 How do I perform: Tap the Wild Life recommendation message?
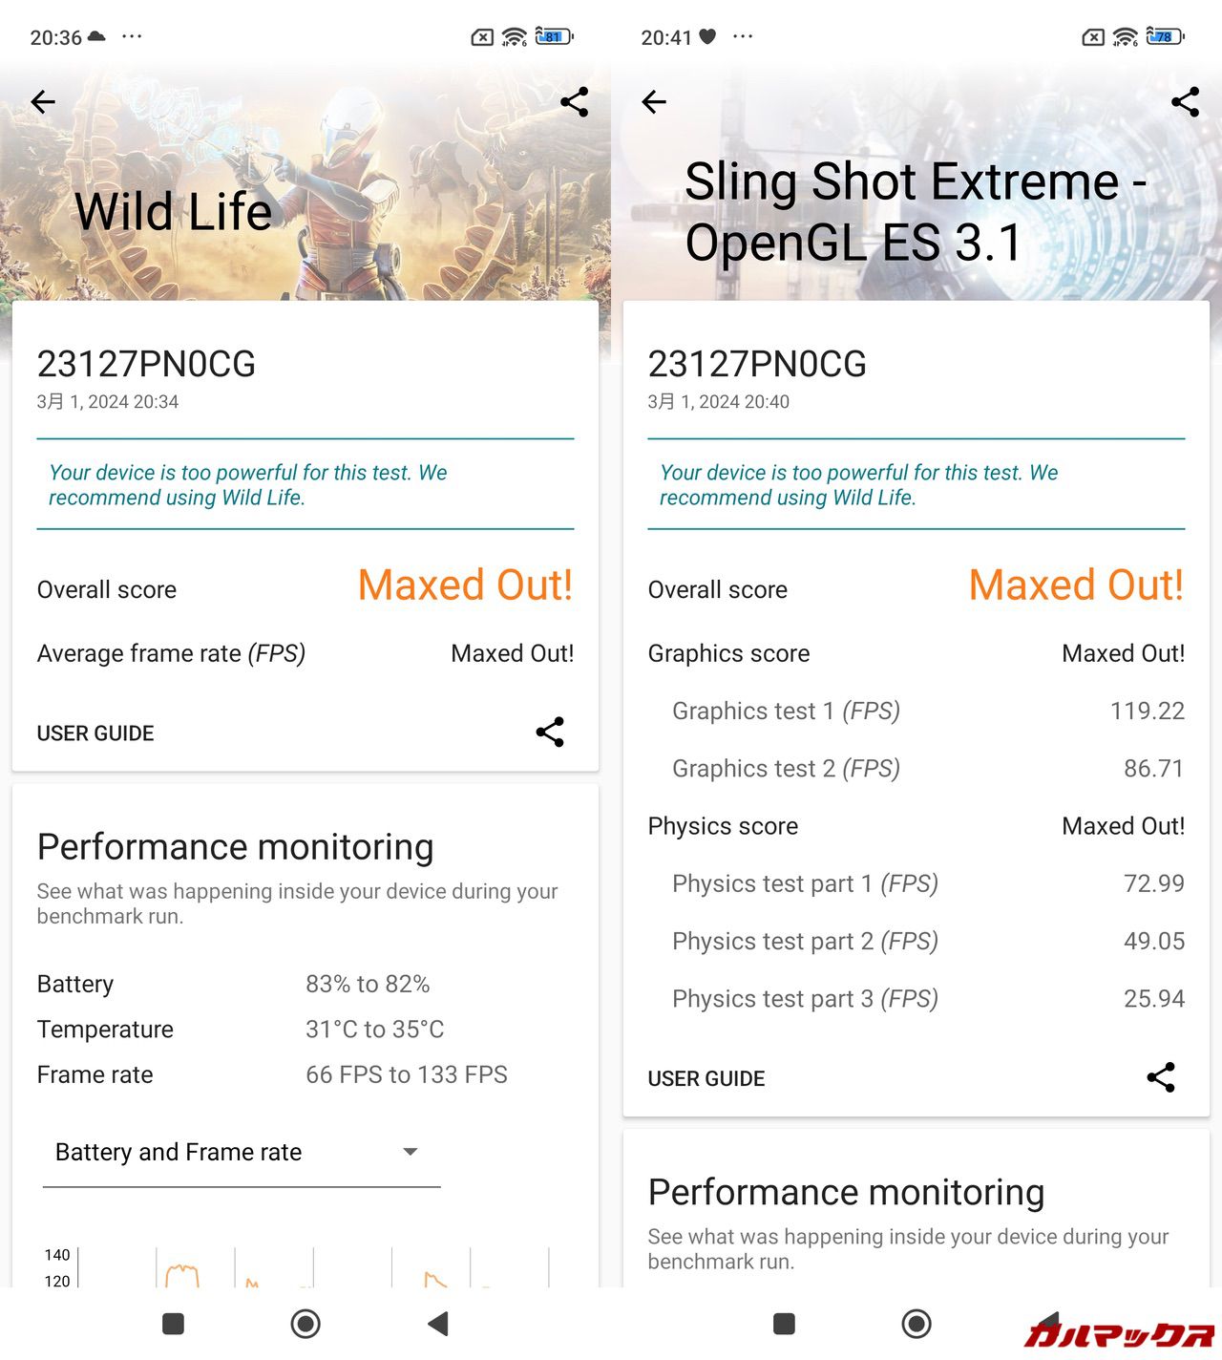click(248, 485)
